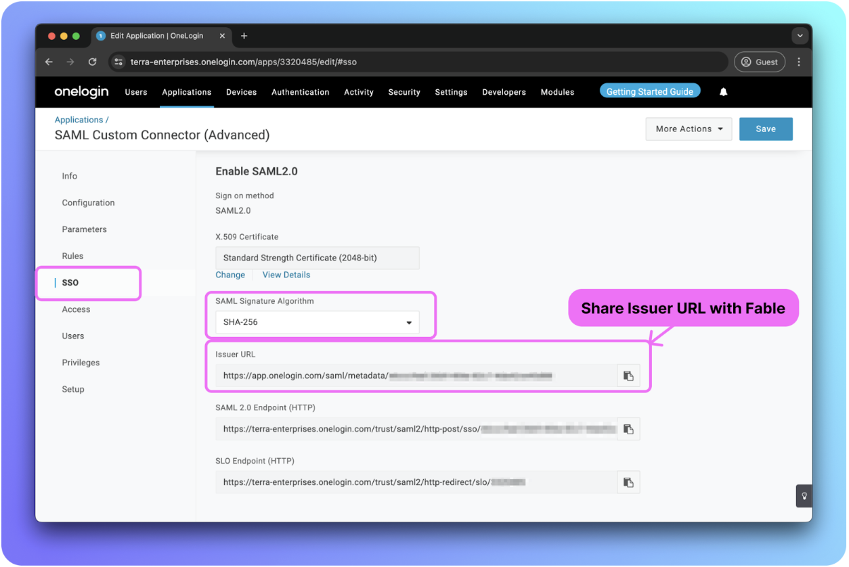
Task: Open the site information icon in address bar
Action: [x=118, y=62]
